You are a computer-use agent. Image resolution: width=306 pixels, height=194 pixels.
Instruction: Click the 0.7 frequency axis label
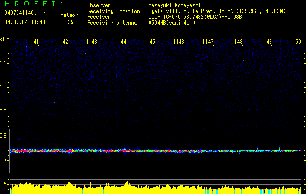(4, 160)
